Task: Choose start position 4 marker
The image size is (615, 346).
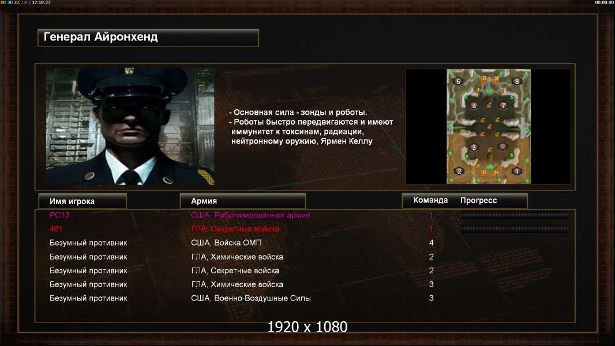Action: (474, 106)
